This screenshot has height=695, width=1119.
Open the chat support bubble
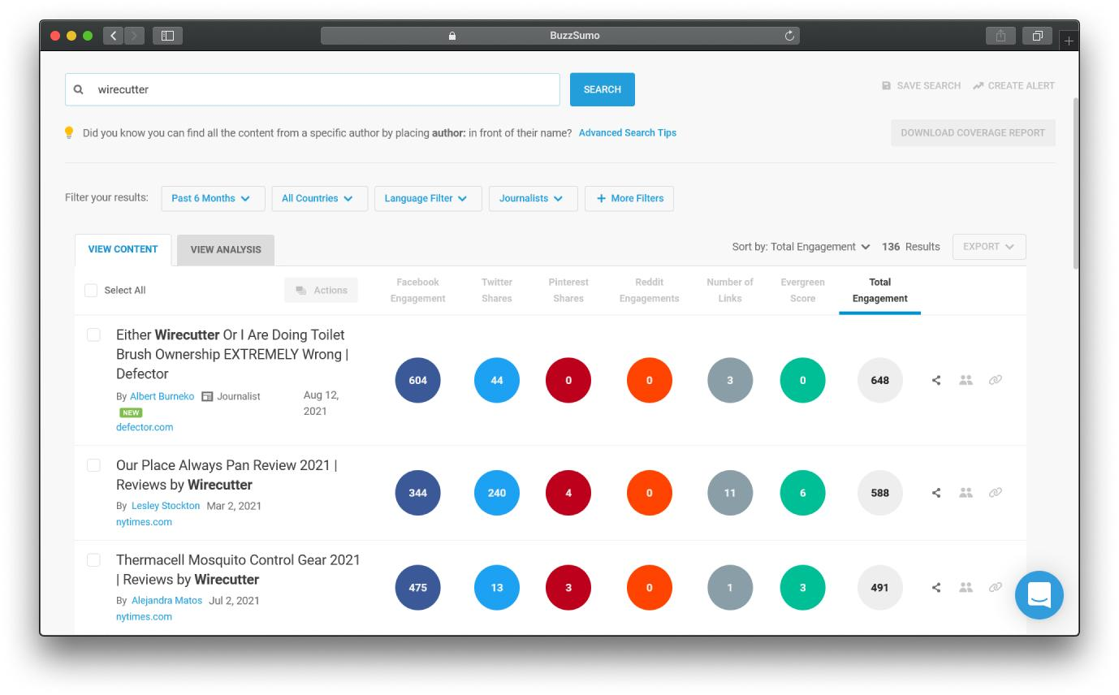(x=1039, y=595)
